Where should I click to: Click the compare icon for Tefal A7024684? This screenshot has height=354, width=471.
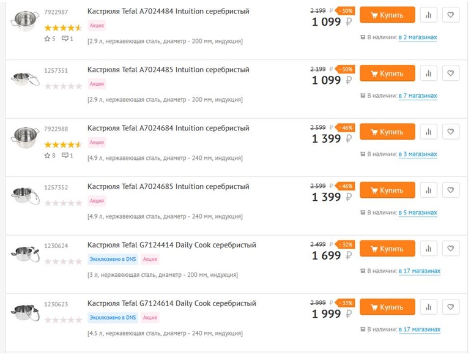pos(428,132)
